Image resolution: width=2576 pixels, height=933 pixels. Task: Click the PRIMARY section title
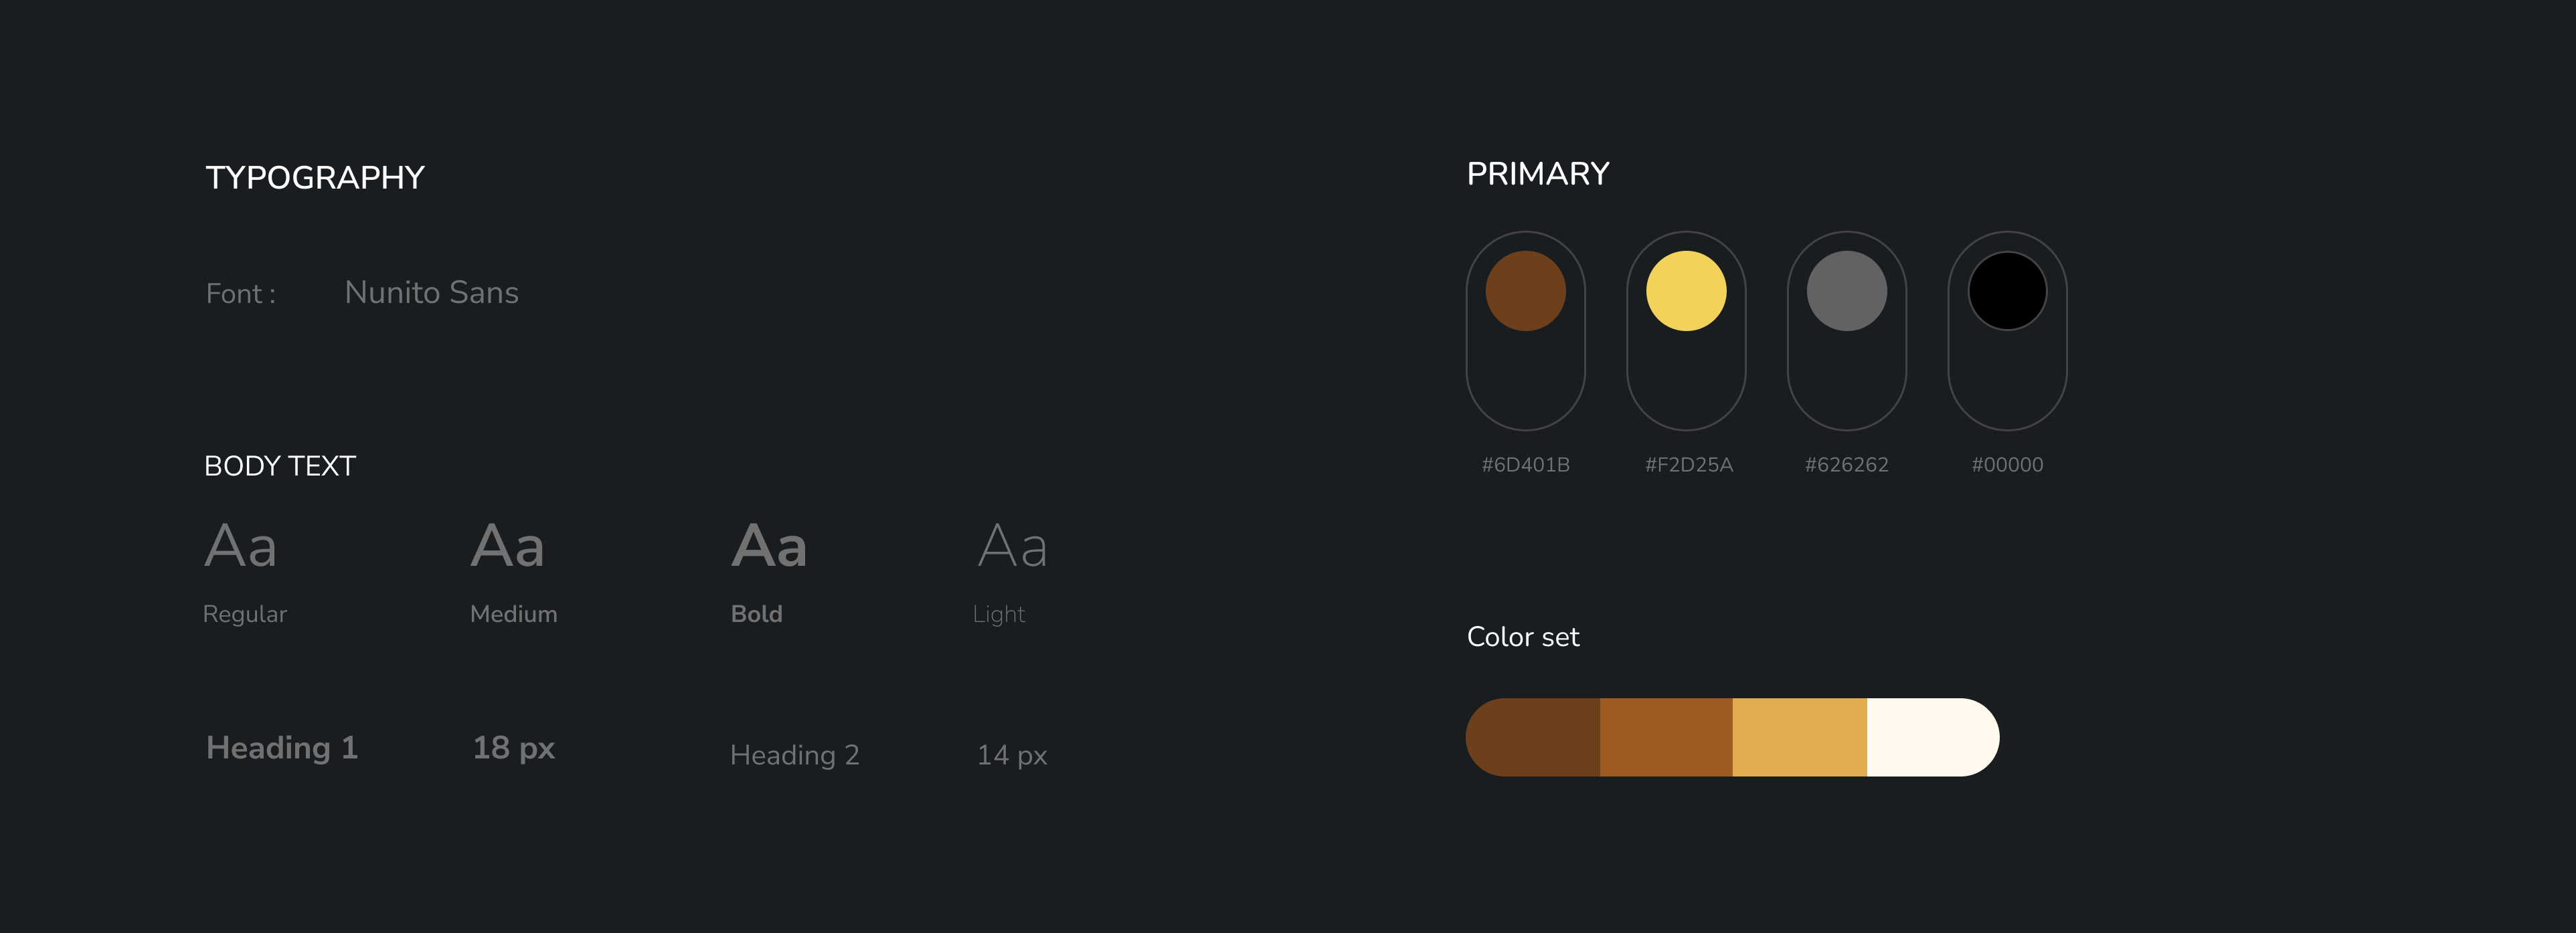1538,174
